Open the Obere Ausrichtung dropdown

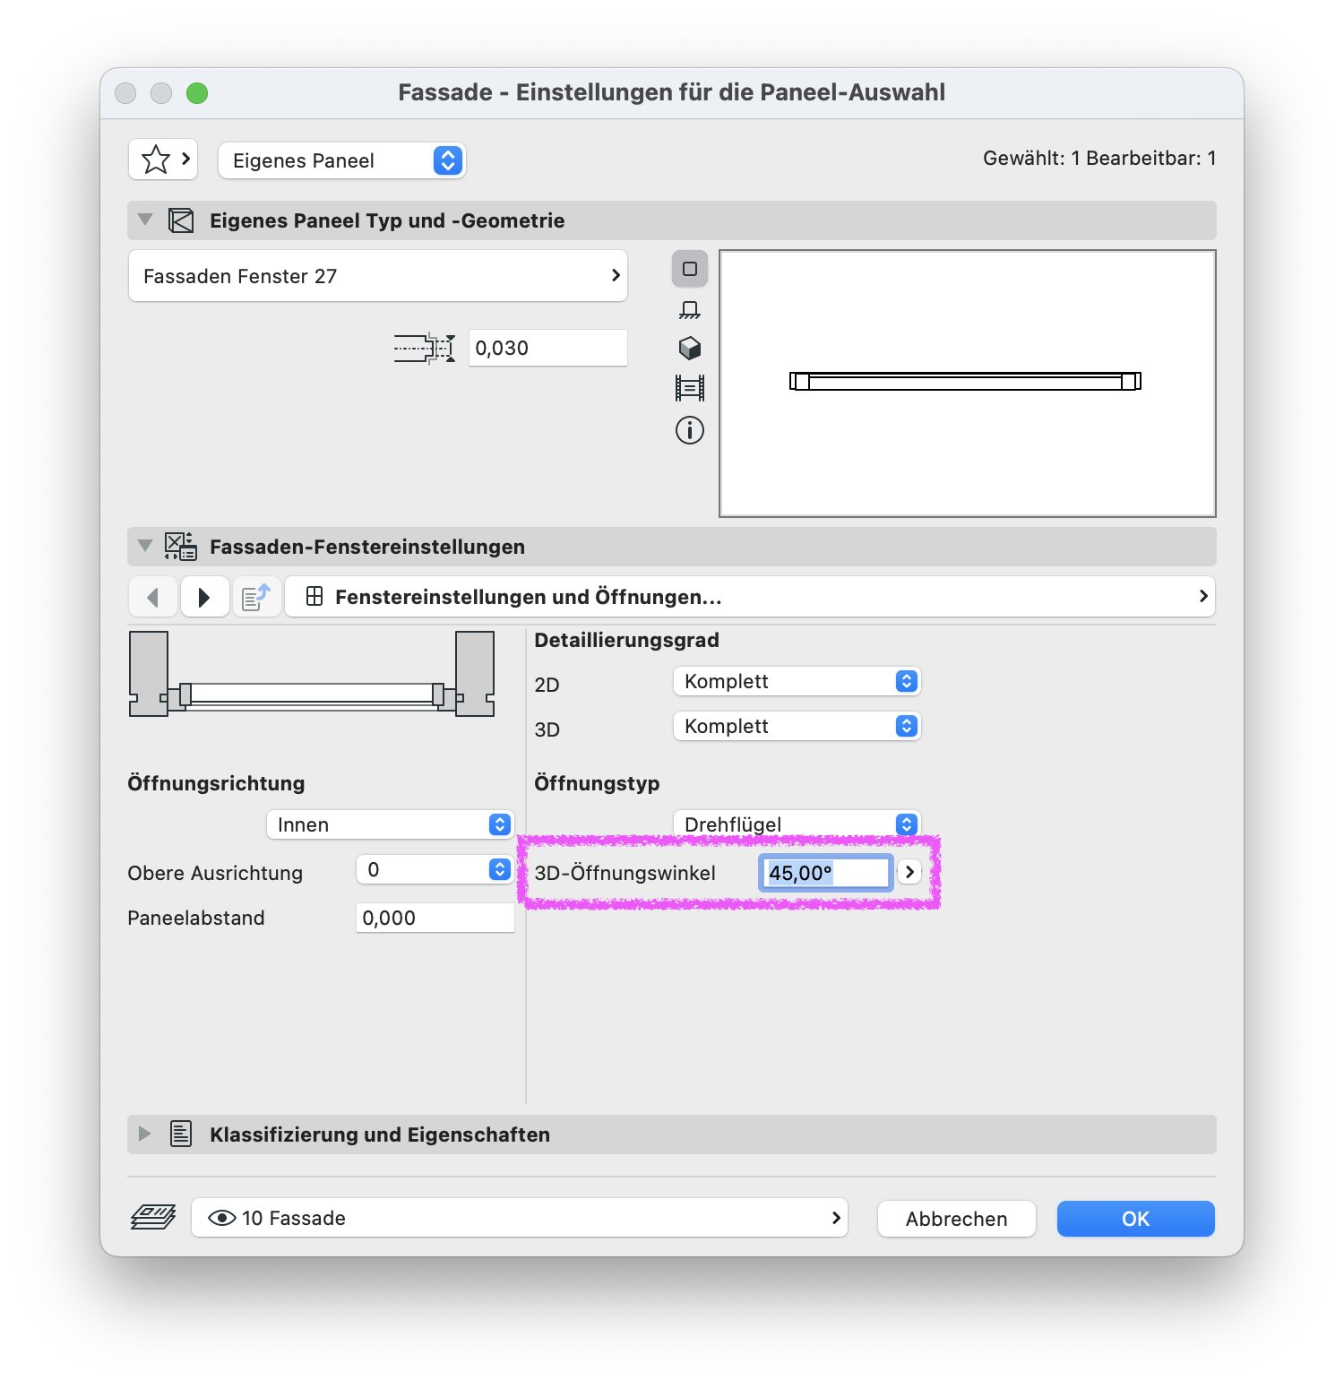coord(435,869)
